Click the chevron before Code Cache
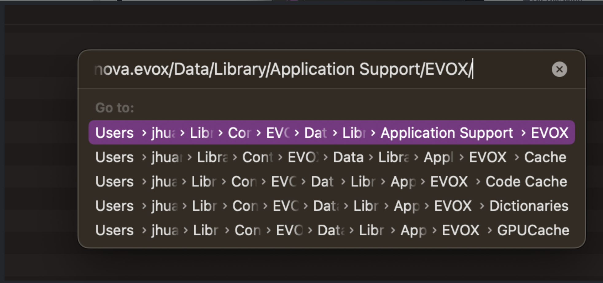The width and height of the screenshot is (603, 283). click(x=478, y=182)
